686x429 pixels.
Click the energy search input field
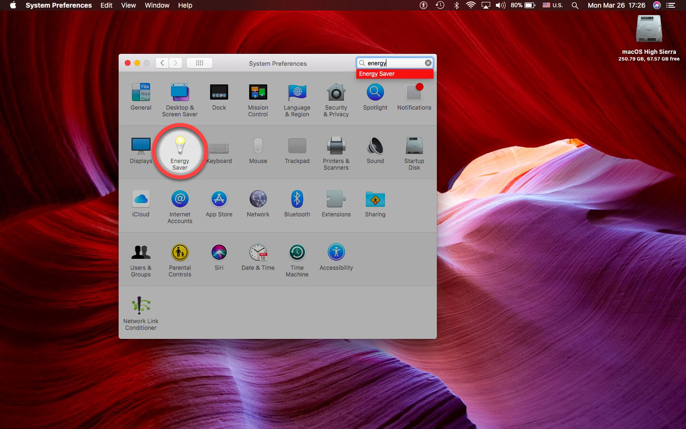click(394, 63)
